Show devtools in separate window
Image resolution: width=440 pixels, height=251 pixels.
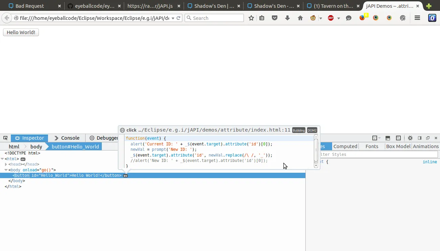coord(428,138)
